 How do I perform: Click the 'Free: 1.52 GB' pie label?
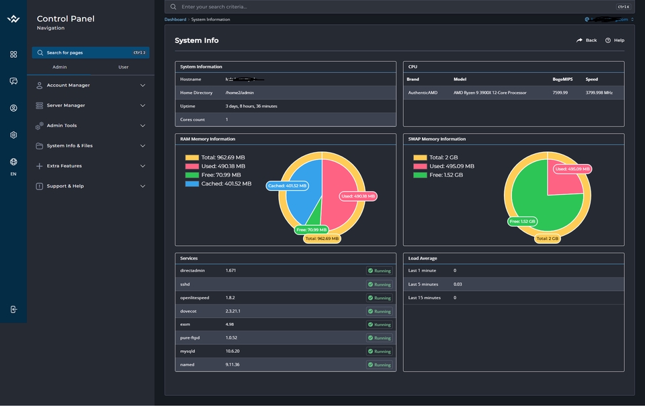coord(523,221)
